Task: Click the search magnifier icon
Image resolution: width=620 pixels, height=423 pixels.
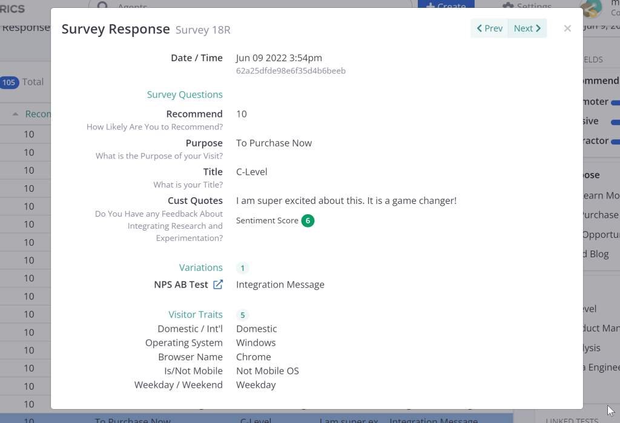Action: click(x=103, y=7)
